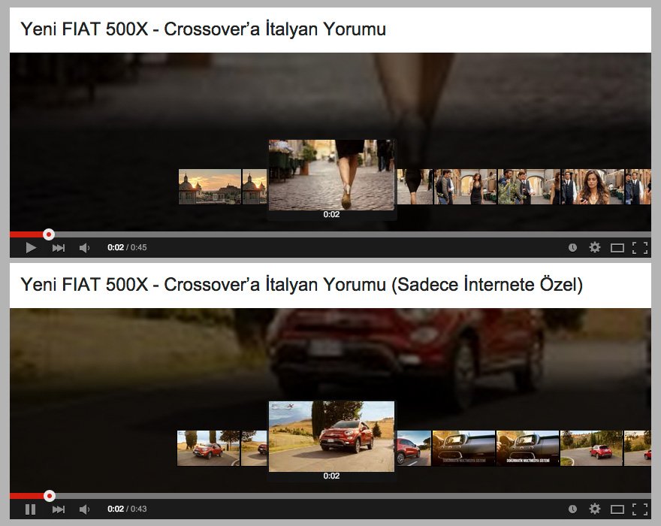This screenshot has height=526, width=661.
Task: Mute the top video's volume
Action: tap(83, 246)
